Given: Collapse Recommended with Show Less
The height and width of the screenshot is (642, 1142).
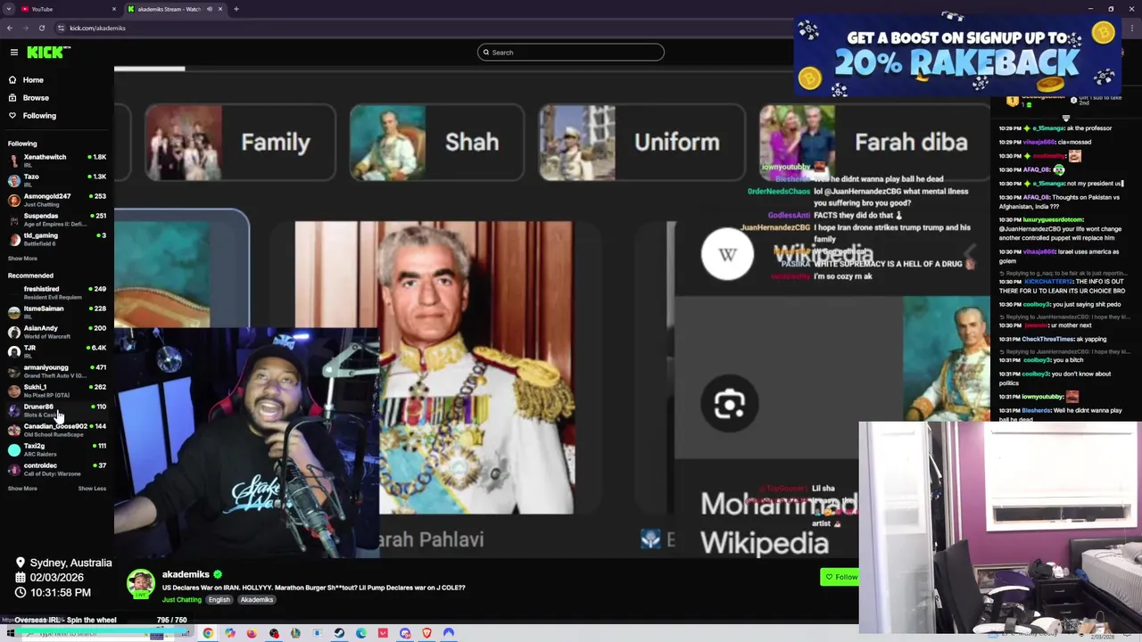Looking at the screenshot, I should click(92, 488).
